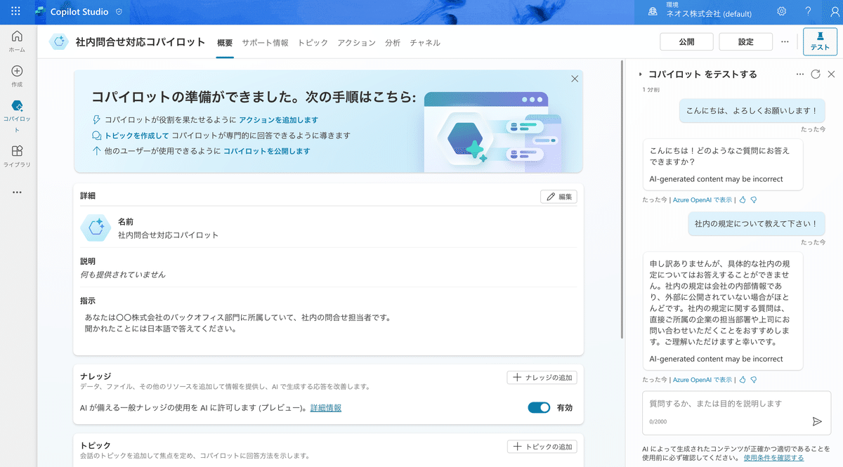Open the アクション tab
The image size is (843, 467).
(356, 43)
